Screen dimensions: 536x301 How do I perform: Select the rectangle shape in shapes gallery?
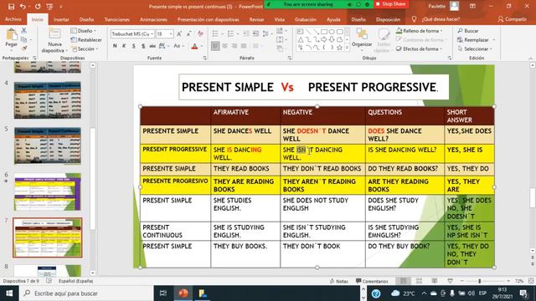pos(324,32)
